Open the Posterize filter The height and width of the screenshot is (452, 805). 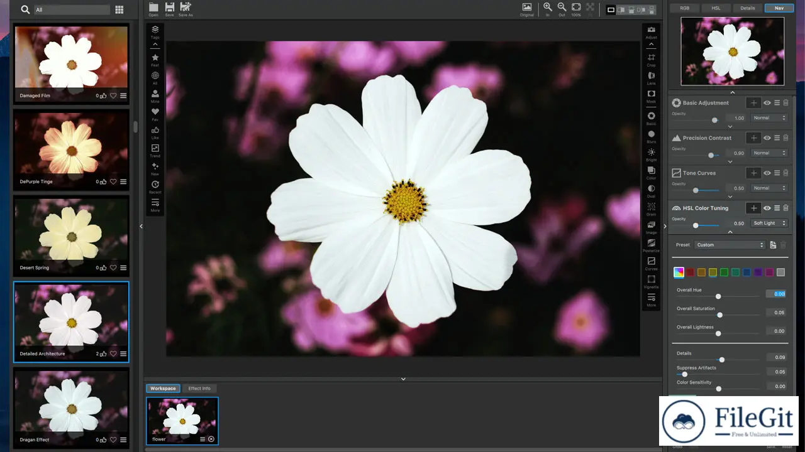(651, 245)
